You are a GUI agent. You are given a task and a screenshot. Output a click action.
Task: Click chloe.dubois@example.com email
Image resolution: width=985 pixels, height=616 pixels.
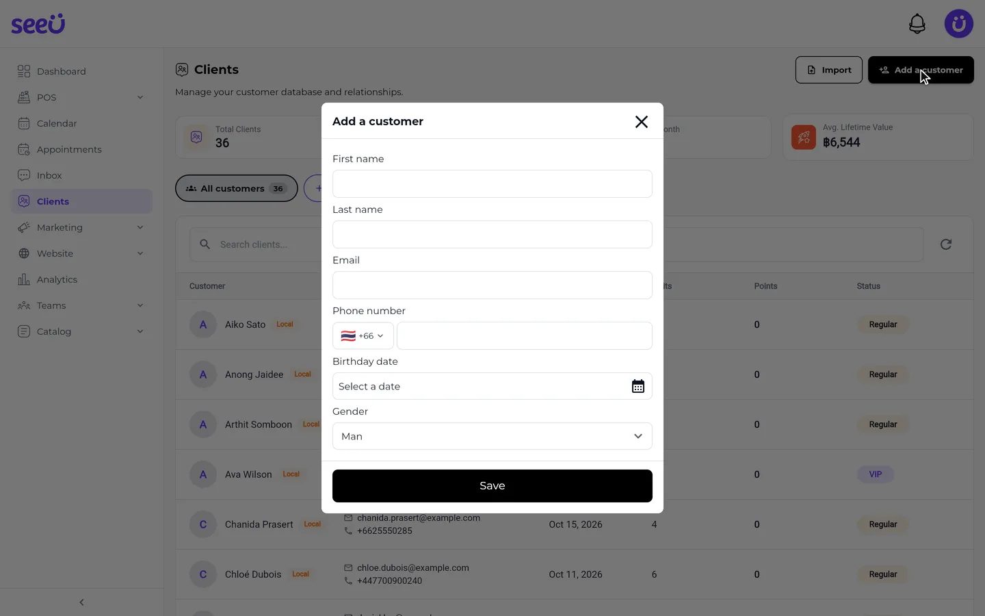coord(413,568)
